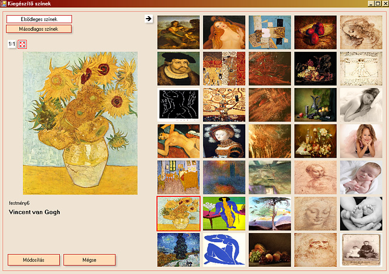Screen dimensions: 389x274
Task: Click the red fit-to-window zoom icon
Action: coord(22,45)
